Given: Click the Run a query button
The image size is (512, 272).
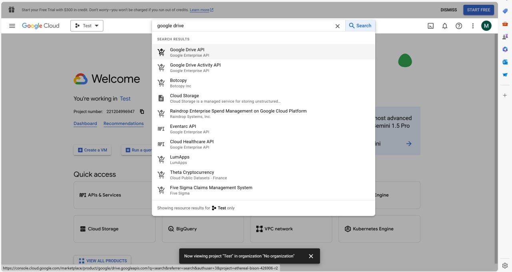Looking at the screenshot, I should coord(137,150).
